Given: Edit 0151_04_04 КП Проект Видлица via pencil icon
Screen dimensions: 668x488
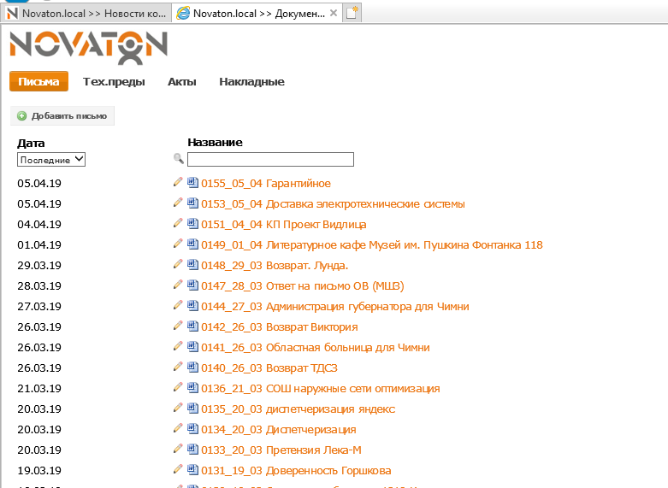Looking at the screenshot, I should (x=178, y=223).
